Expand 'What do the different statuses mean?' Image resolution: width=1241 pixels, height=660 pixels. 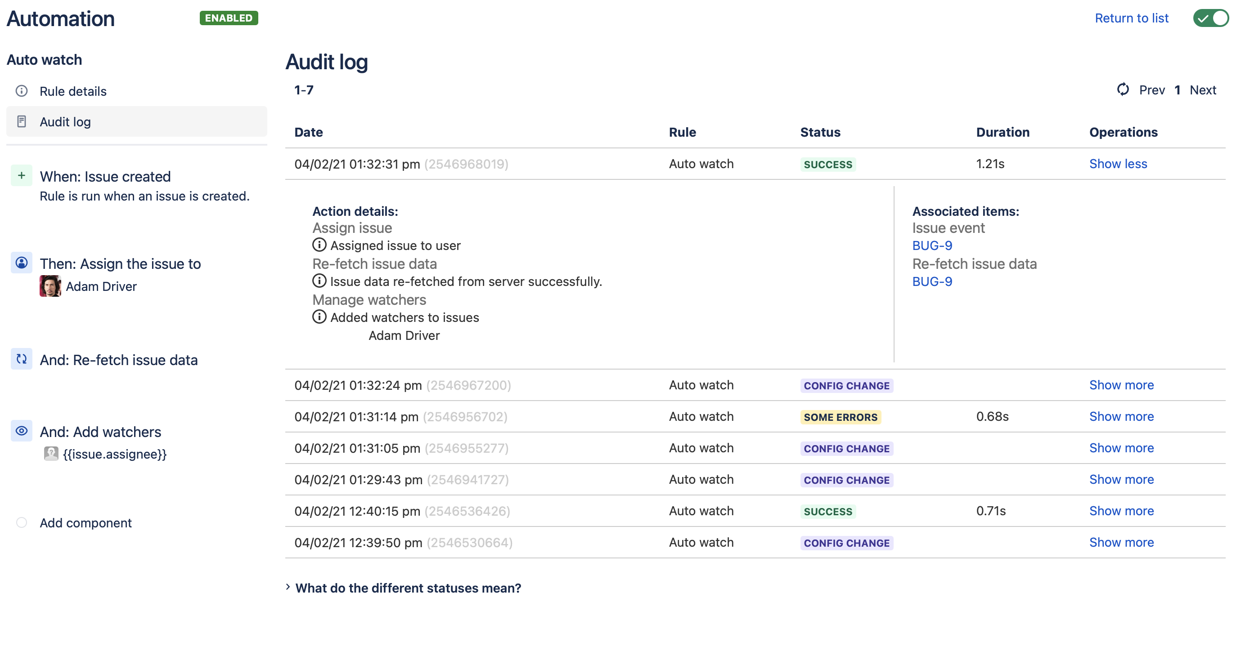coord(408,588)
